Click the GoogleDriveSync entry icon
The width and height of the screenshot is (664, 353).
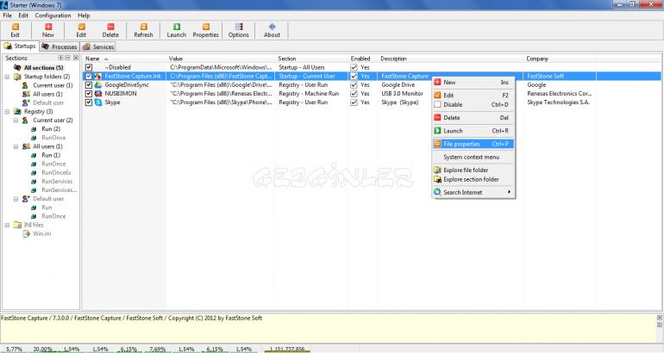pyautogui.click(x=98, y=85)
